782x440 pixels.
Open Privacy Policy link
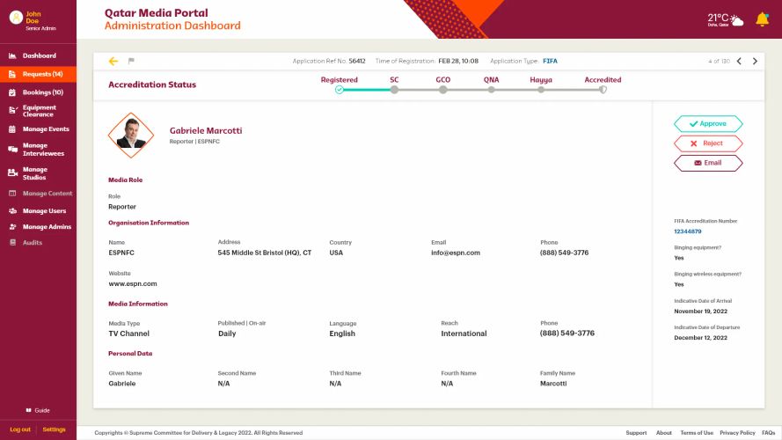click(x=737, y=433)
